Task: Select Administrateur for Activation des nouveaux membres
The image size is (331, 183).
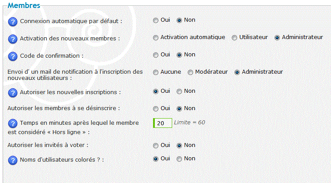Action: [277, 38]
